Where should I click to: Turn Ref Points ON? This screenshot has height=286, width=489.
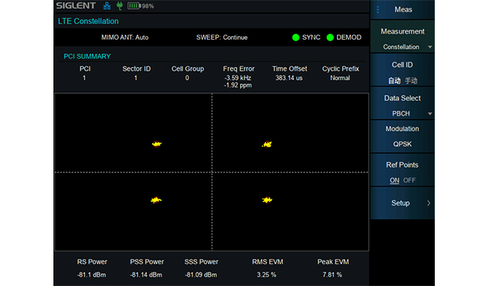click(394, 181)
